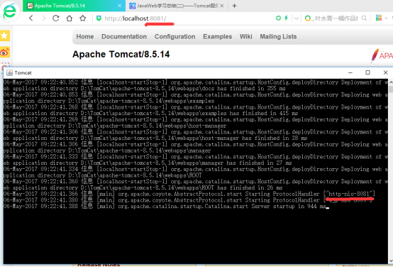Screen dimensions: 393x267
Task: Open the Home link in Tomcat nav
Action: click(85, 37)
